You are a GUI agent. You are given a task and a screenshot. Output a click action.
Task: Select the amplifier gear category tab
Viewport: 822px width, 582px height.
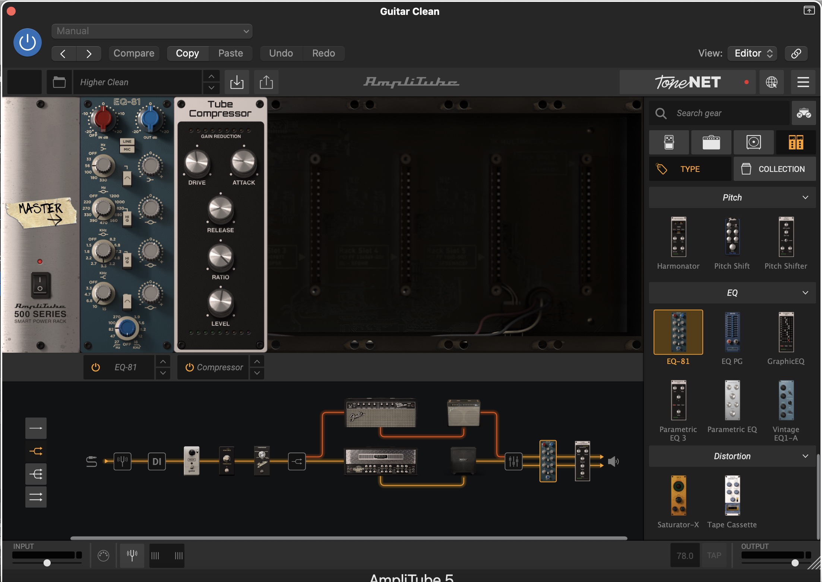tap(711, 142)
